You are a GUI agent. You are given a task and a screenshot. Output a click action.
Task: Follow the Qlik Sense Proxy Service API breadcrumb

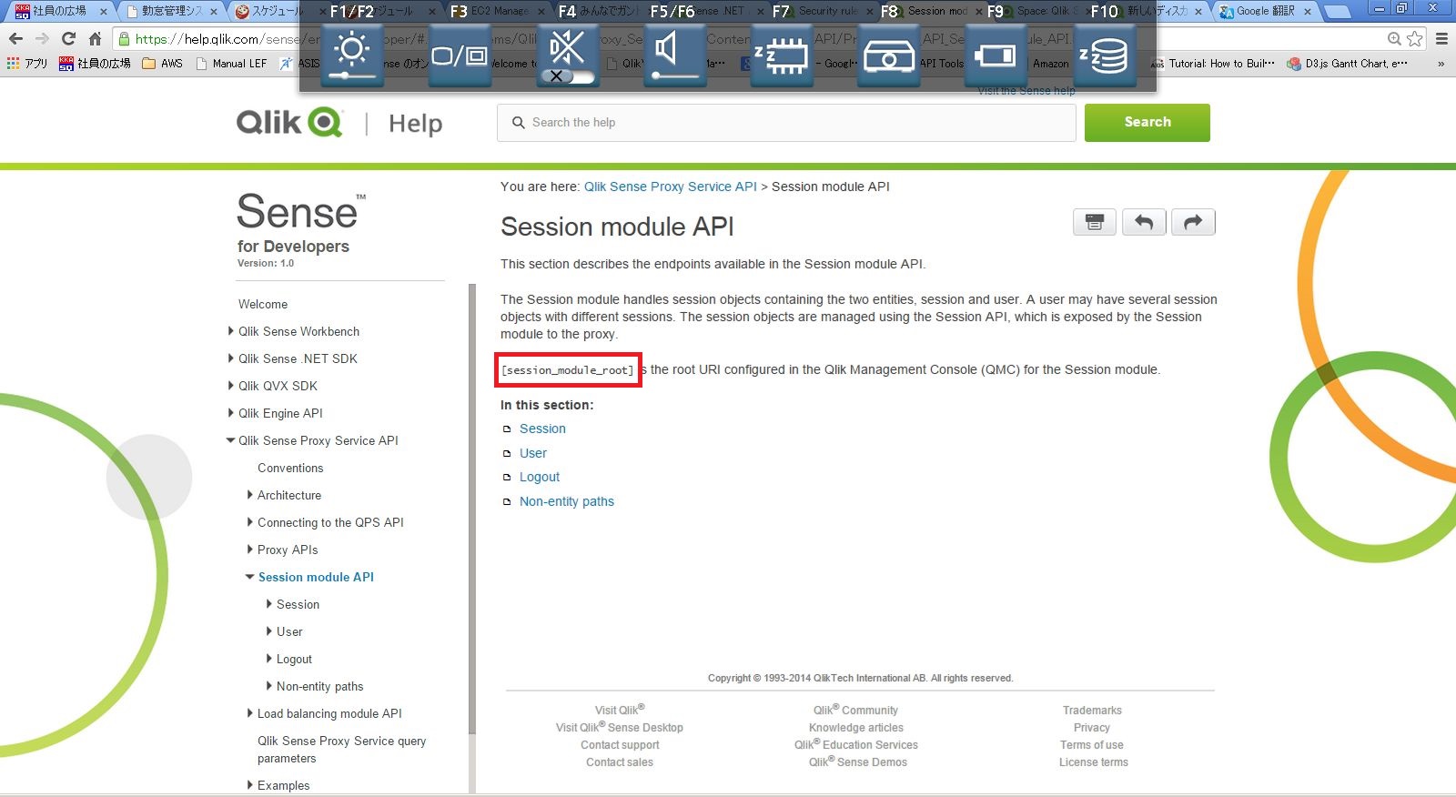point(671,187)
